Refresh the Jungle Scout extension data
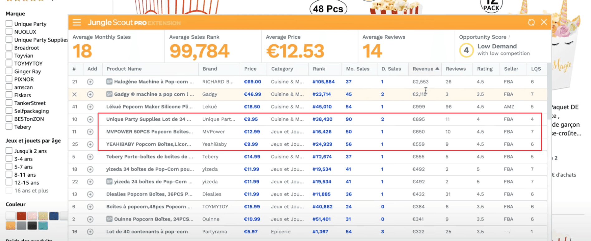This screenshot has height=241, width=591. tap(531, 22)
